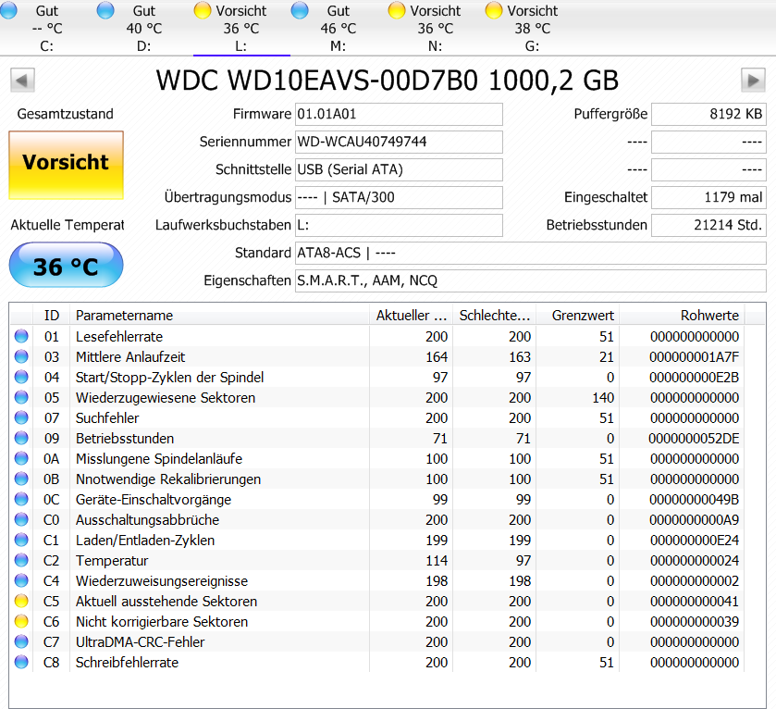Click status icon of Temperatur row
Screen dimensions: 776x709
[x=21, y=560]
